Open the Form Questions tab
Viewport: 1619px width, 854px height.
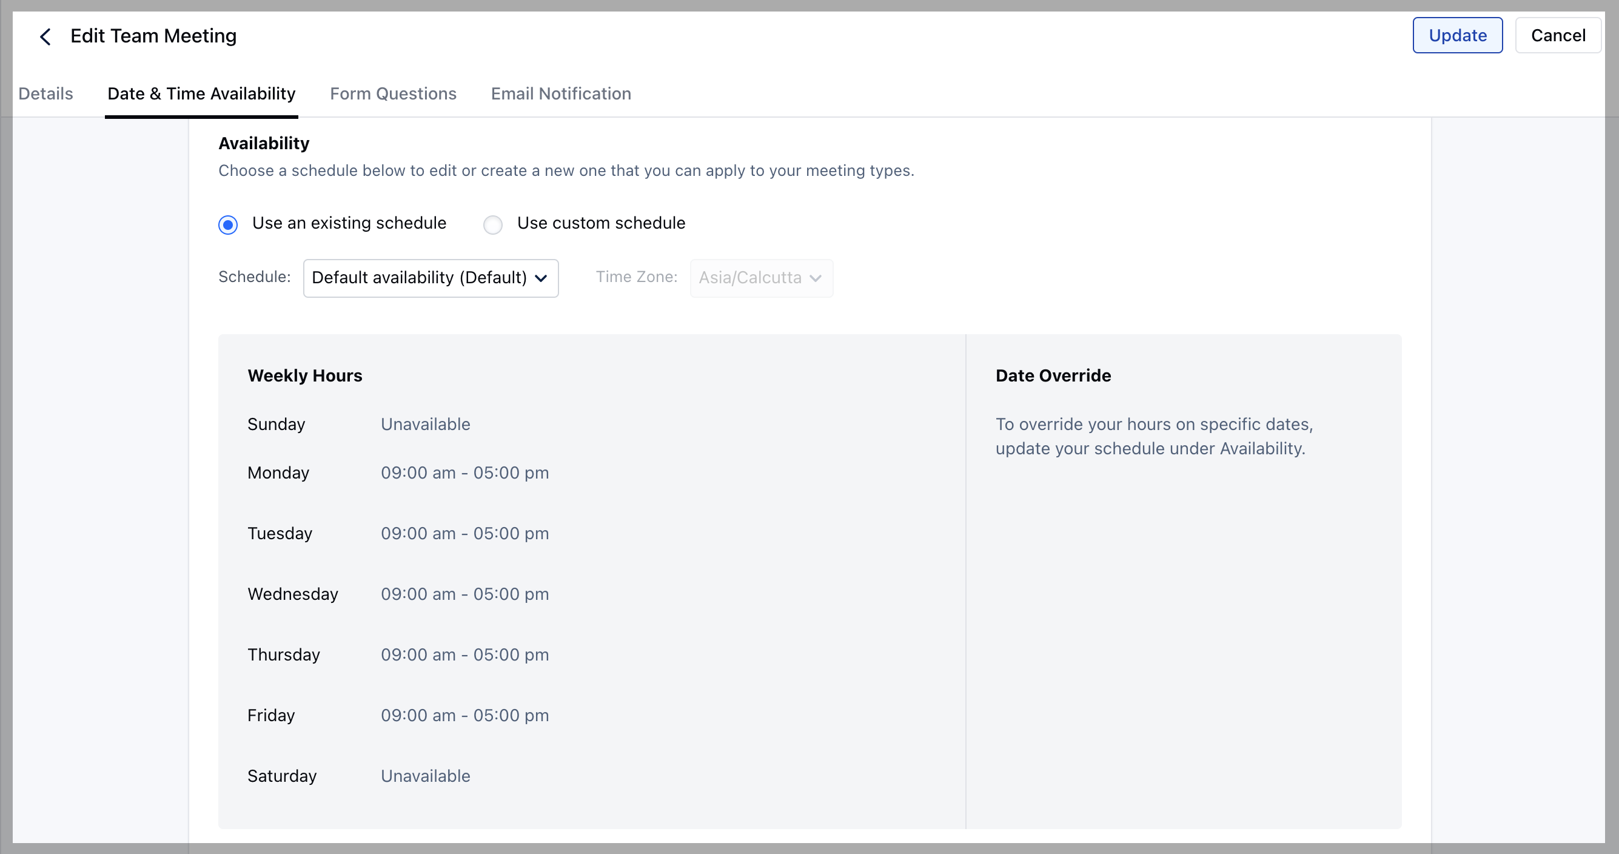pos(393,93)
